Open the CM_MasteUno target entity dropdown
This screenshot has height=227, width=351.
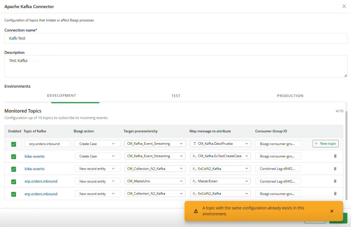[x=155, y=181]
